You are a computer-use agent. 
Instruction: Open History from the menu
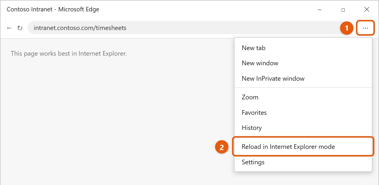(303, 128)
